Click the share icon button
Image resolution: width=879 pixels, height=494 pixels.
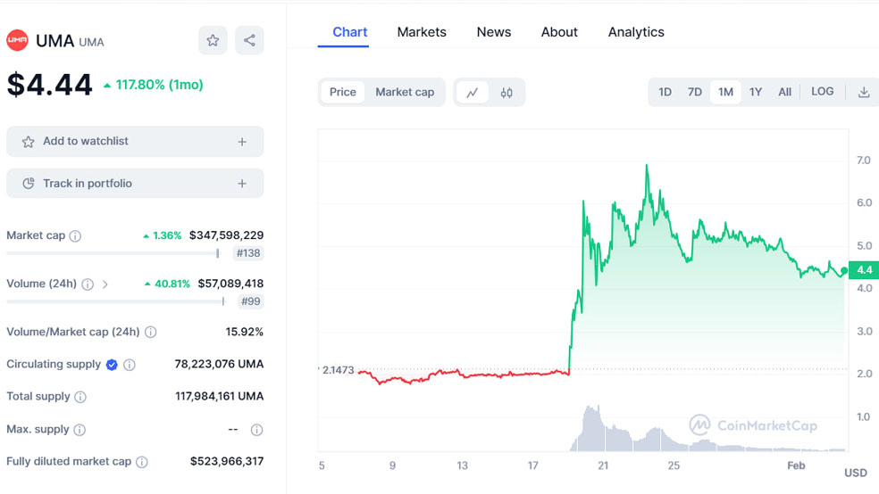coord(249,40)
